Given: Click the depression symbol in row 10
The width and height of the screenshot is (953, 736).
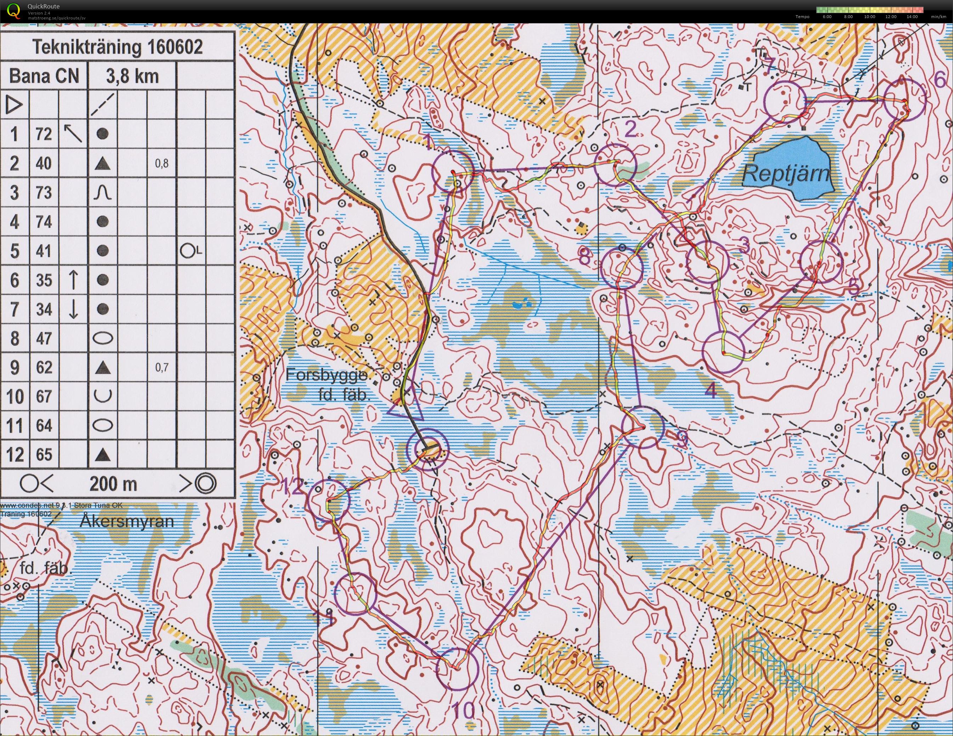Looking at the screenshot, I should click(103, 396).
